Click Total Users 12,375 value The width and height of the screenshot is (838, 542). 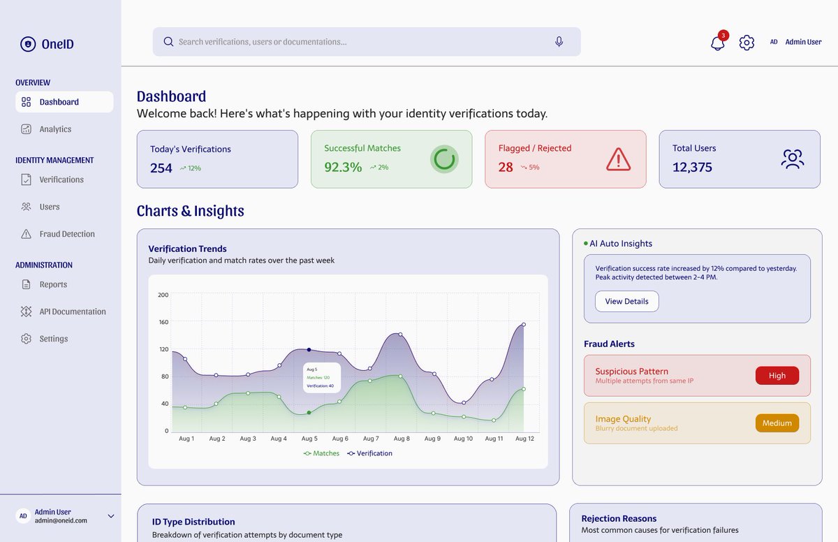(x=692, y=167)
